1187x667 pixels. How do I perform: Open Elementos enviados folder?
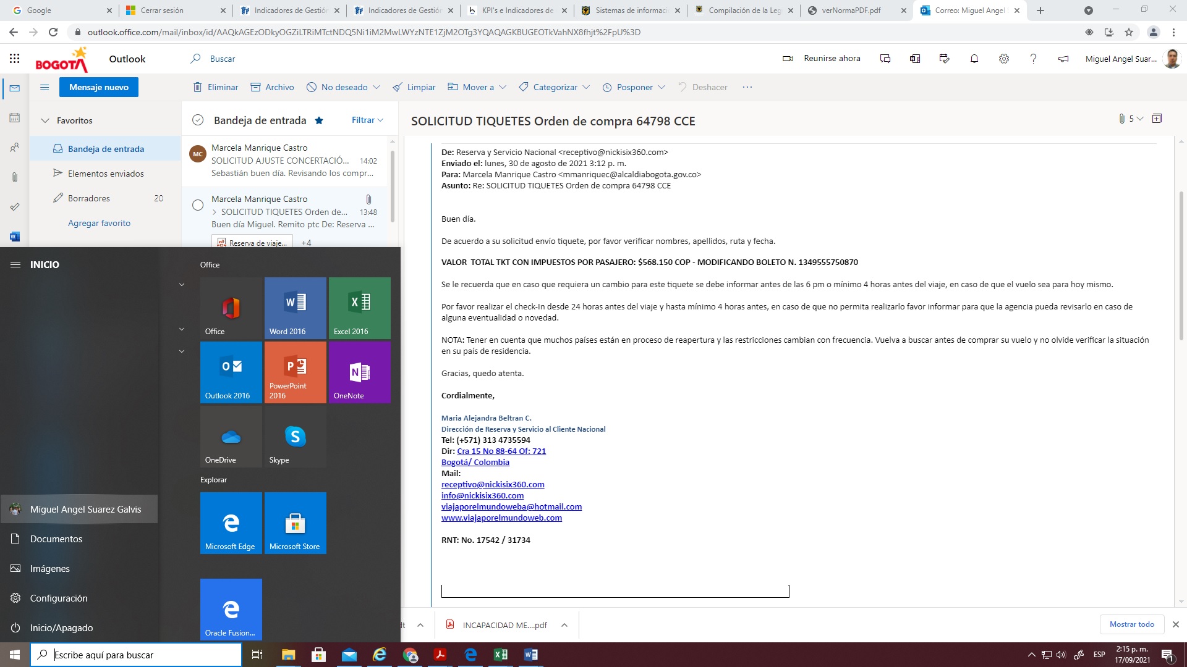106,174
